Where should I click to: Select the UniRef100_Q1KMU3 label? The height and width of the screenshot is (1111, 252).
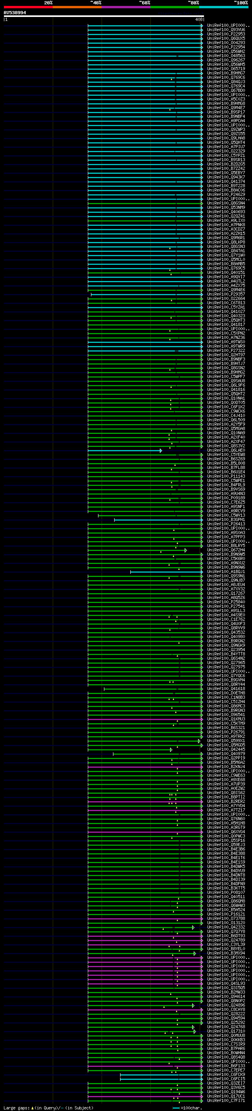(x=226, y=719)
